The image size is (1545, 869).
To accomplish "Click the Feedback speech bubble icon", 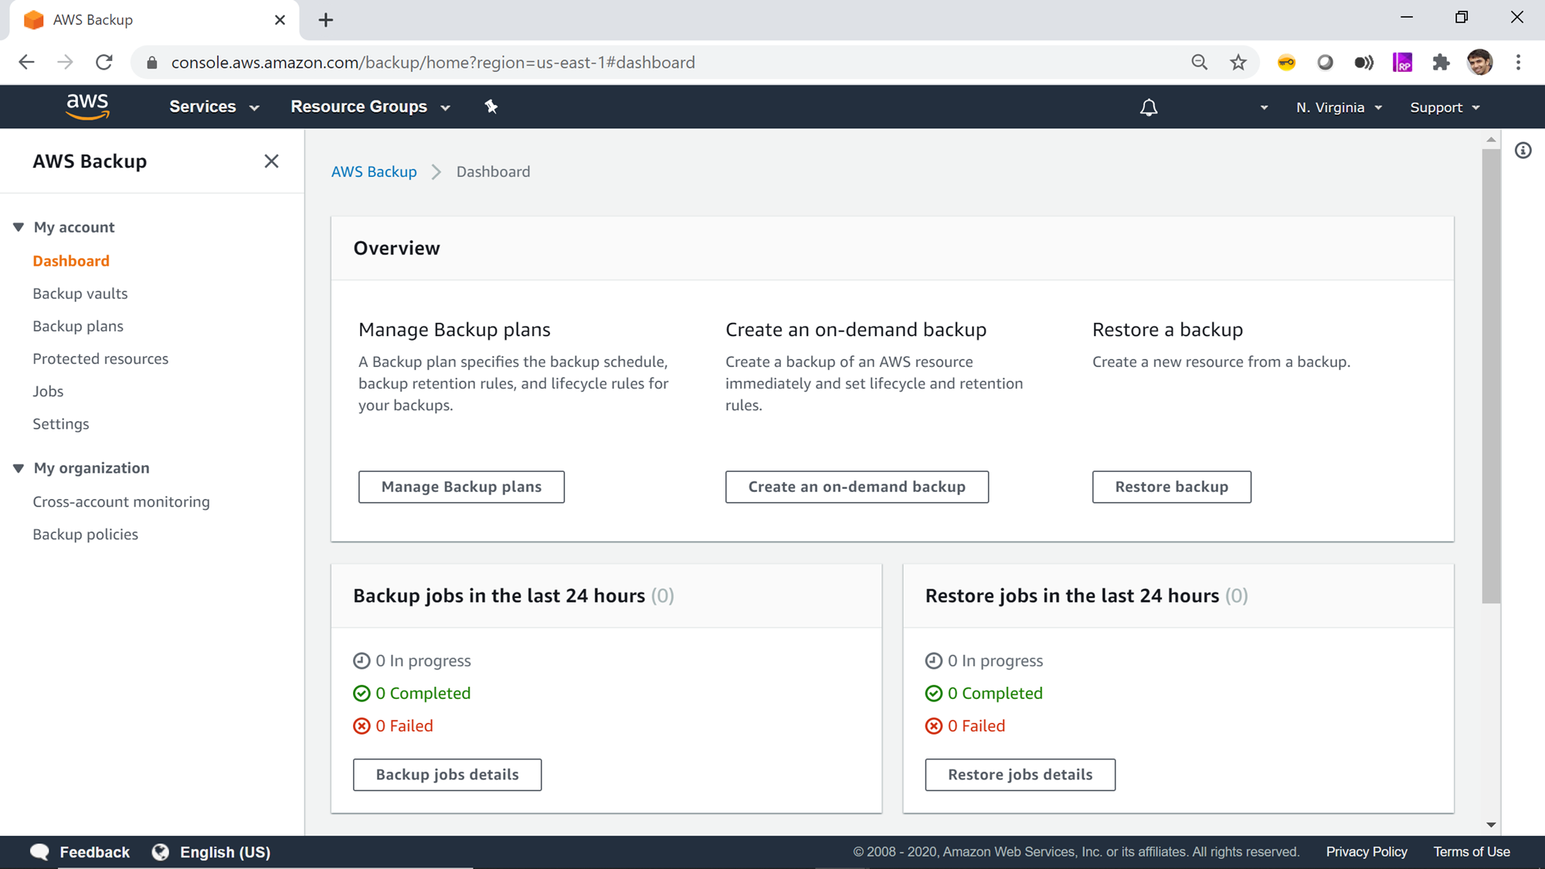I will pyautogui.click(x=39, y=852).
